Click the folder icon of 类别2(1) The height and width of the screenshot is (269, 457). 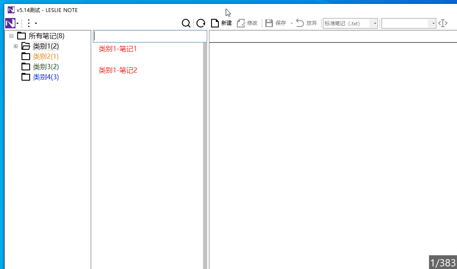[x=26, y=56]
